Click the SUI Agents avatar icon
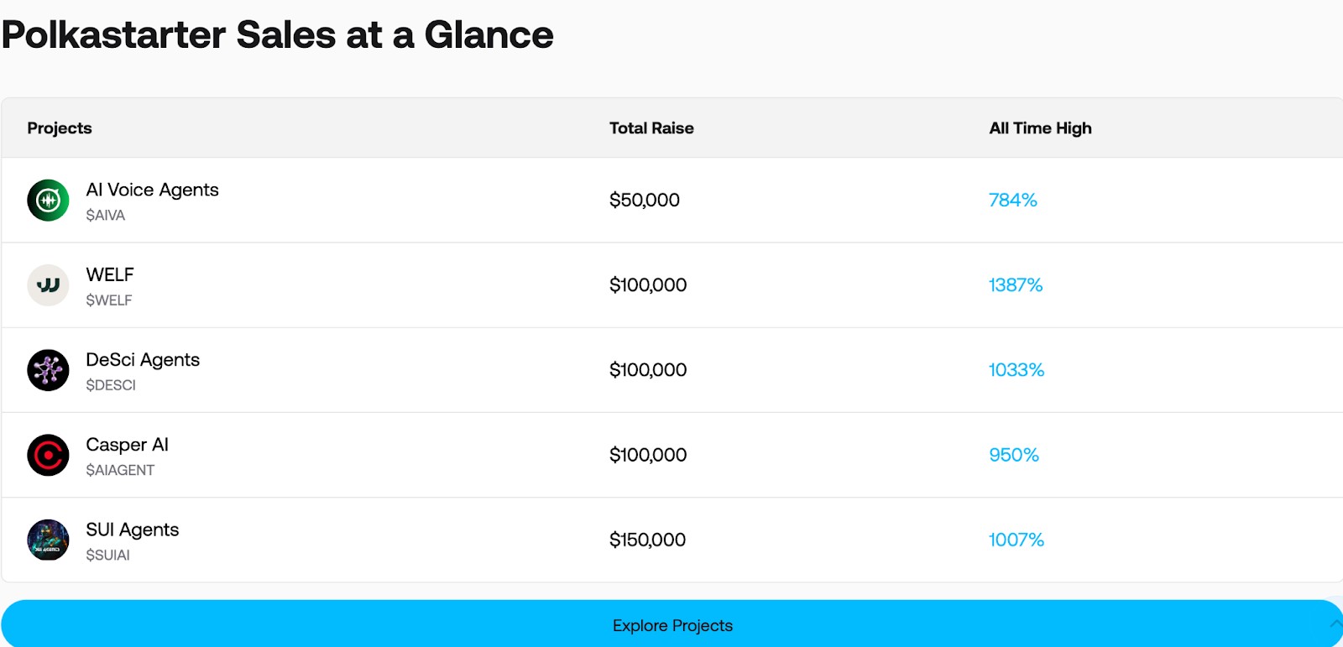Screen dimensions: 1343x647 tap(48, 540)
